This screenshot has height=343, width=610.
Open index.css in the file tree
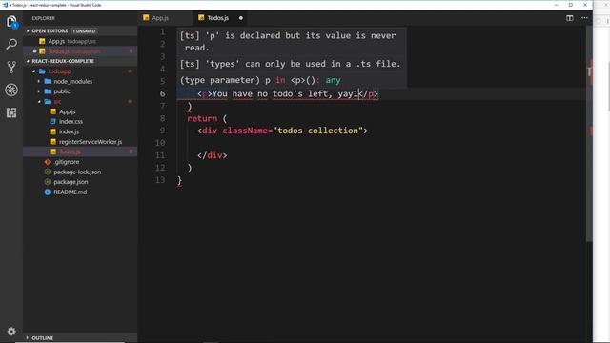tap(80, 122)
